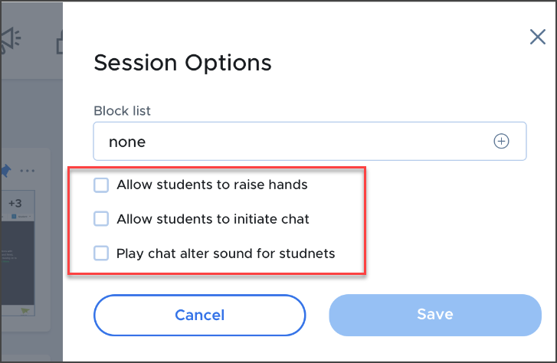Image resolution: width=557 pixels, height=363 pixels.
Task: Click the "Allow students to raise hands" label text
Action: tap(212, 185)
